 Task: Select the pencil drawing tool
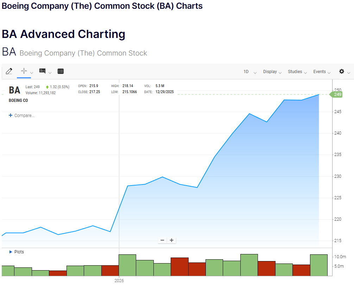click(9, 71)
